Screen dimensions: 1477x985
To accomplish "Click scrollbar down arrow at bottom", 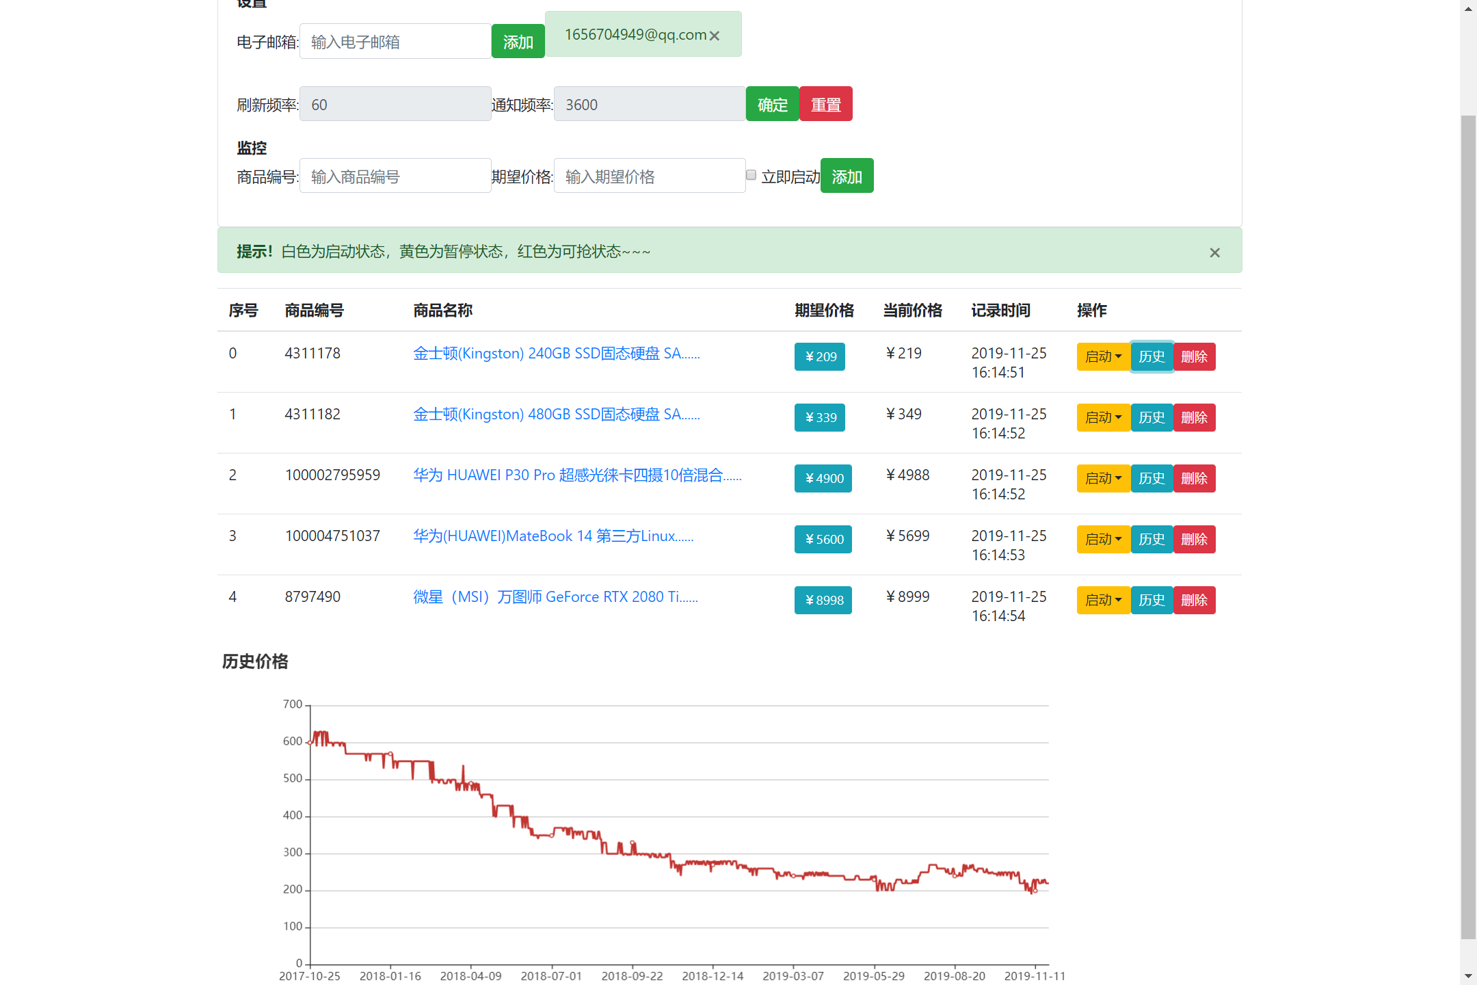I will (1468, 976).
